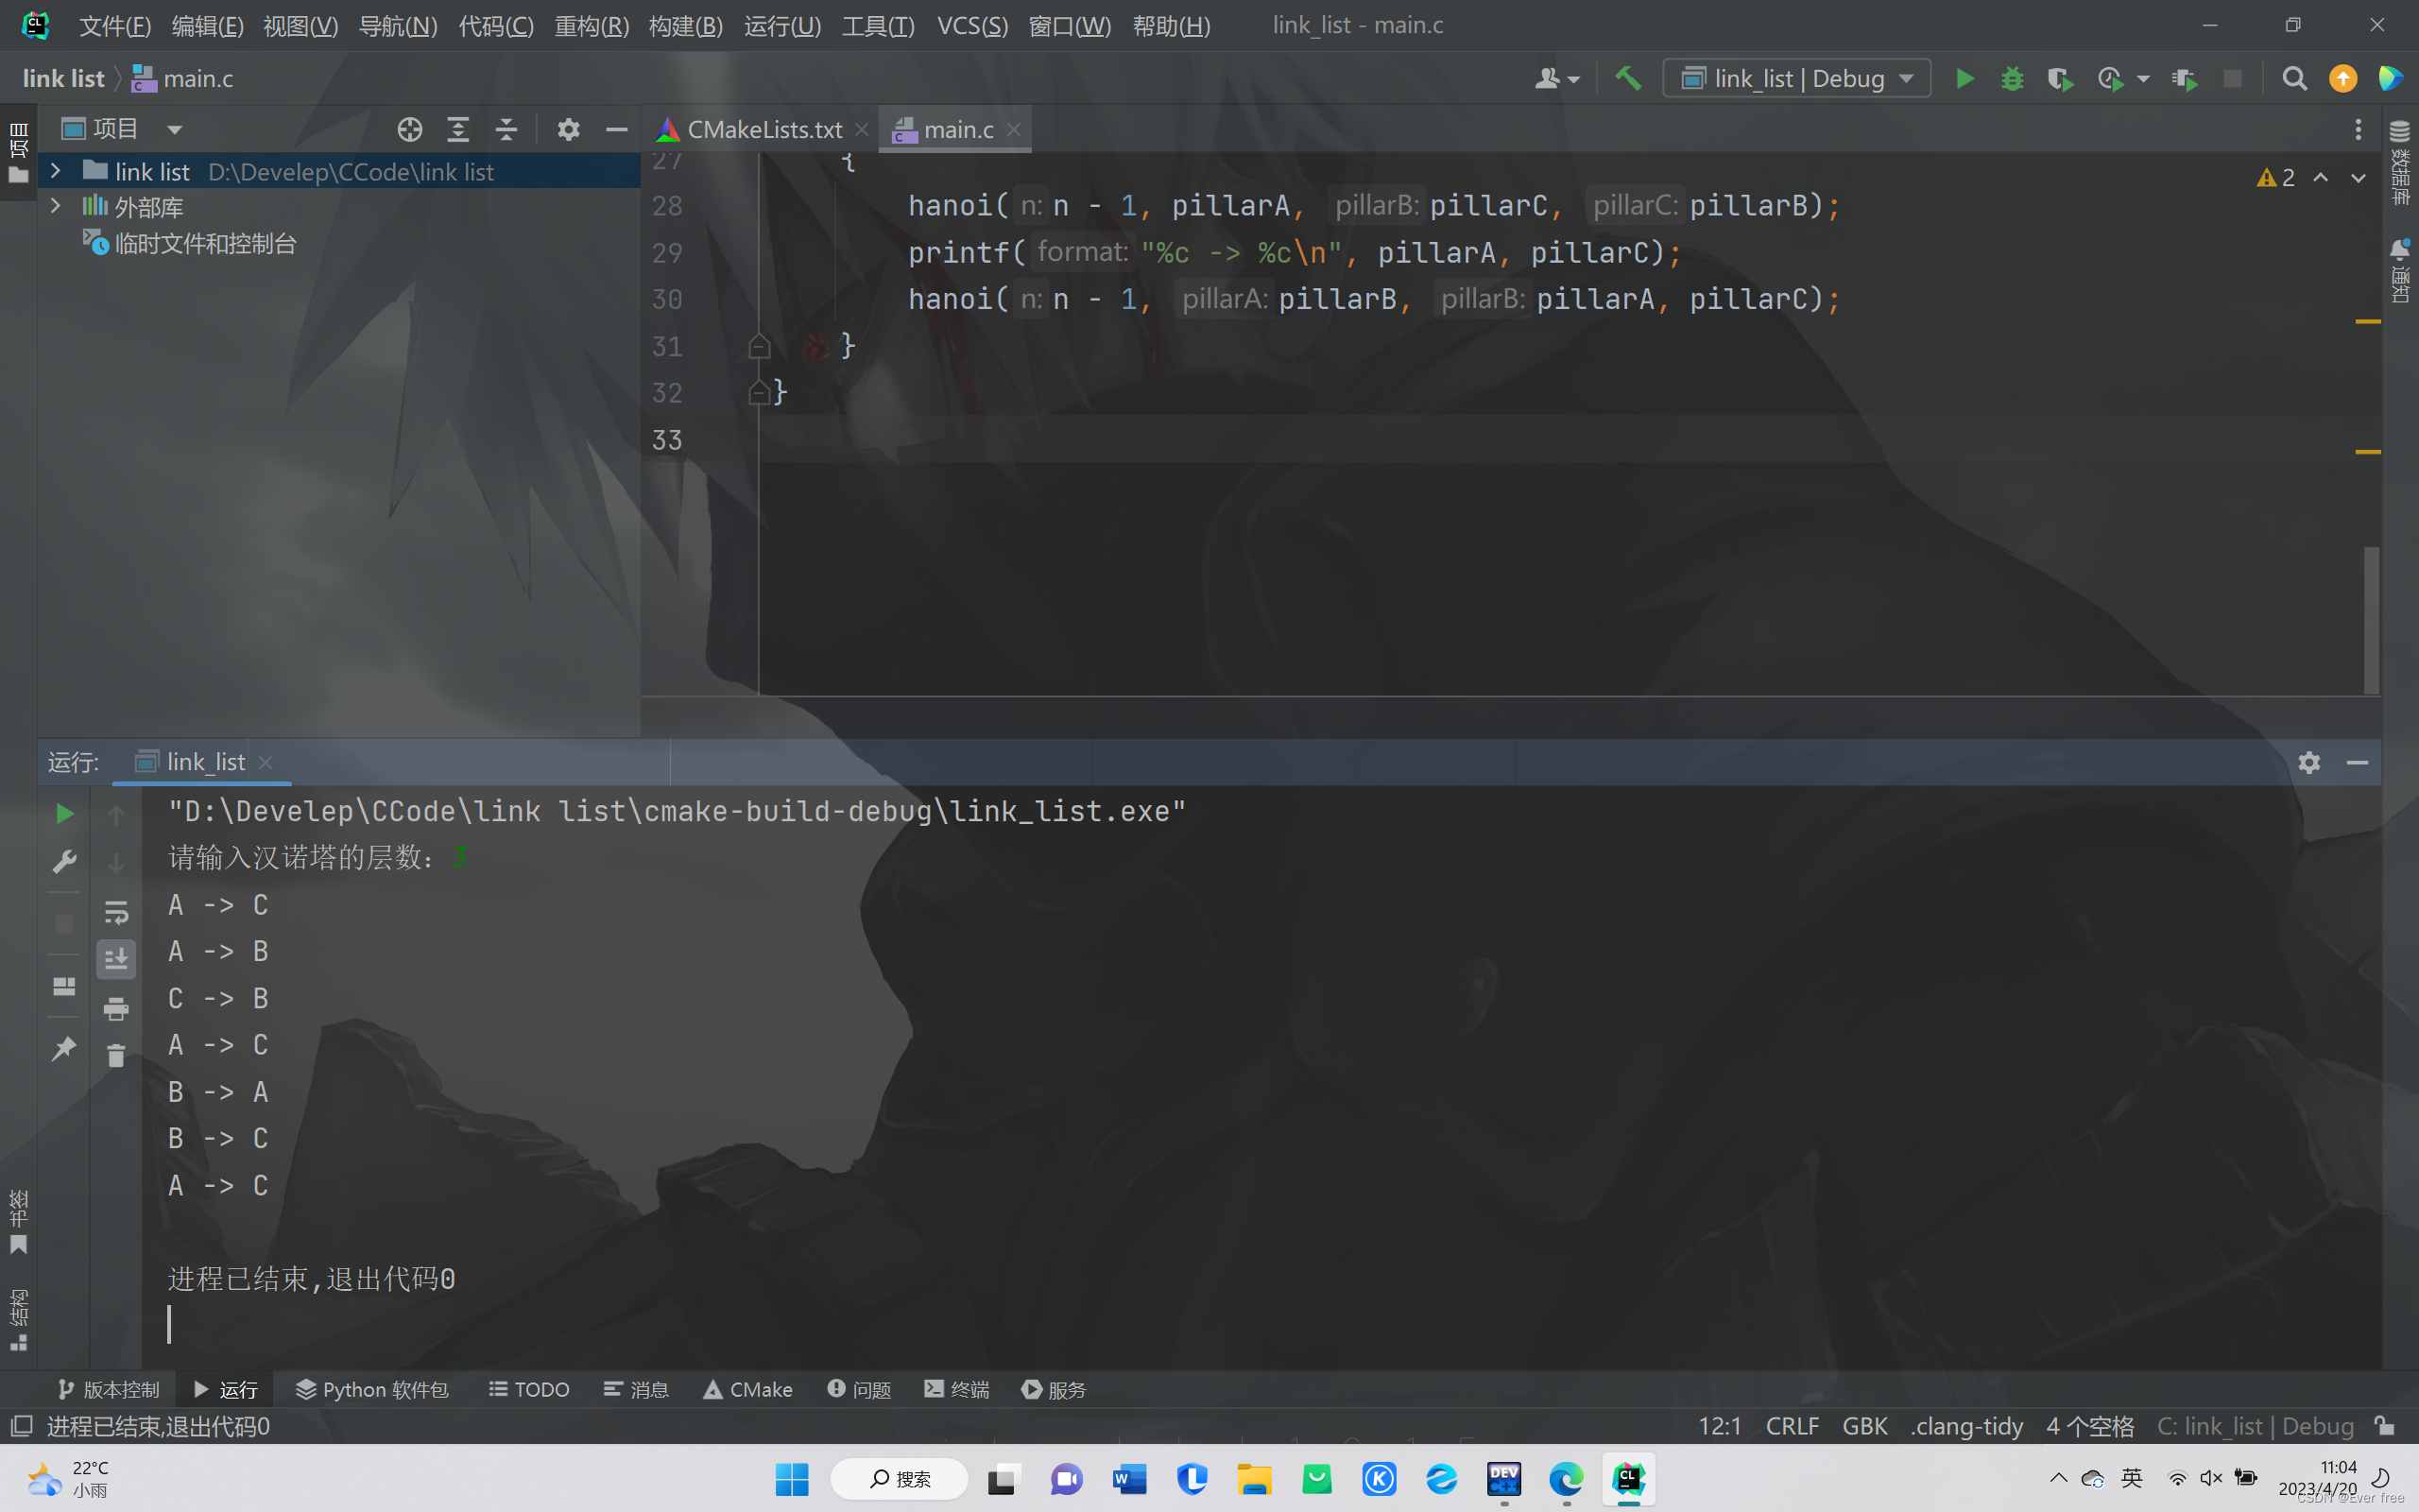
Task: Open the CMake tool window button
Action: click(747, 1389)
